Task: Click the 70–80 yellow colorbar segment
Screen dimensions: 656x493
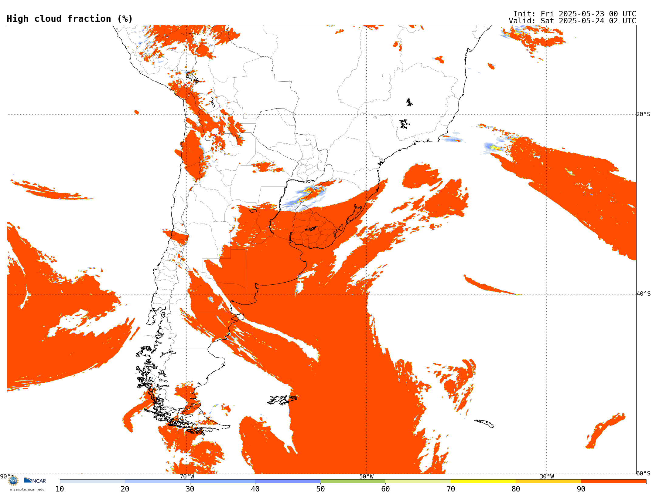Action: click(x=483, y=481)
